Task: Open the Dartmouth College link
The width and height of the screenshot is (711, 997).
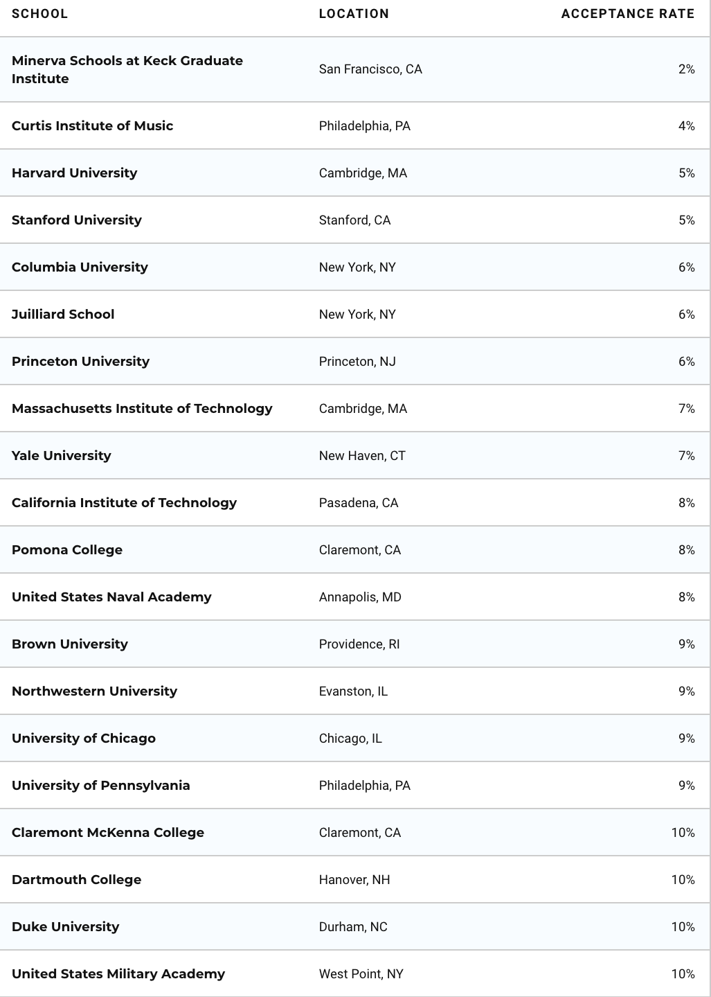Action: click(x=76, y=879)
